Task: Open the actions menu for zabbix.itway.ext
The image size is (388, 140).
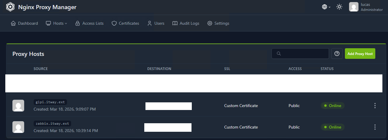Action: tap(375, 127)
